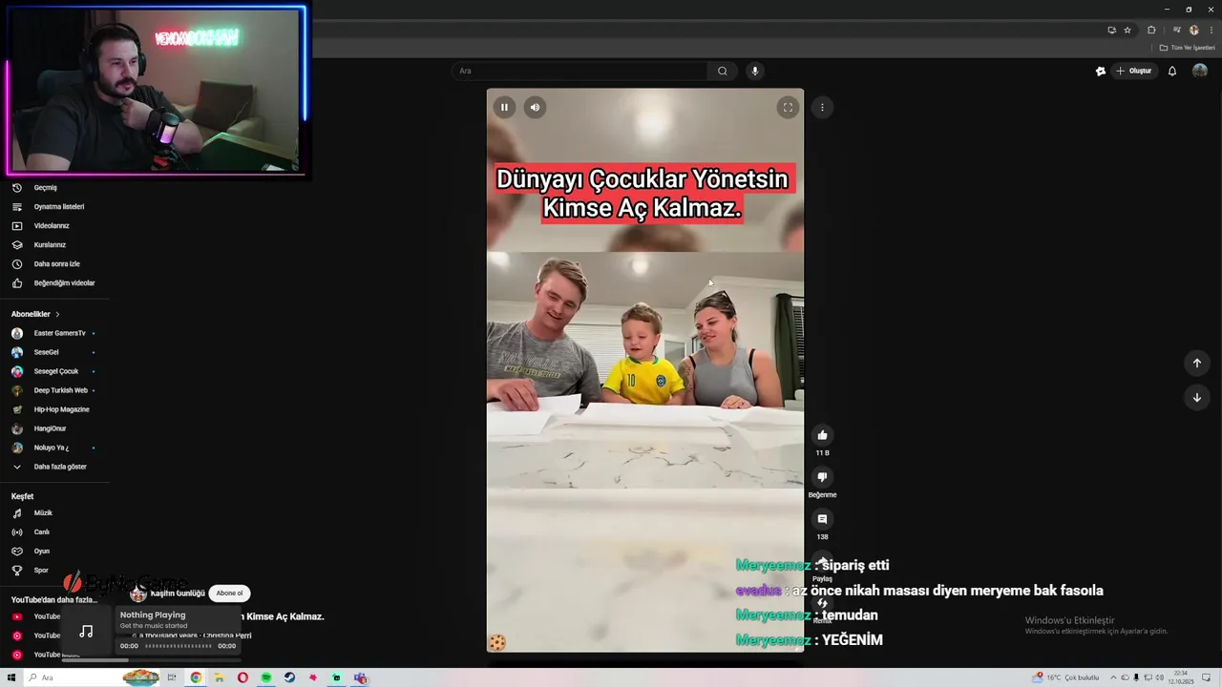
Task: Open the Windows Start menu
Action: coord(11,677)
